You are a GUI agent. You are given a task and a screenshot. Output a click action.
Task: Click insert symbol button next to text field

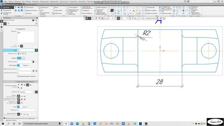tap(36, 50)
